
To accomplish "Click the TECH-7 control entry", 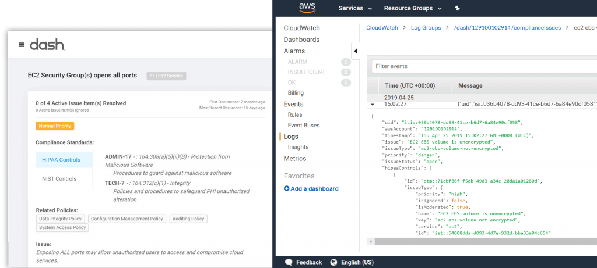I will coord(177,191).
